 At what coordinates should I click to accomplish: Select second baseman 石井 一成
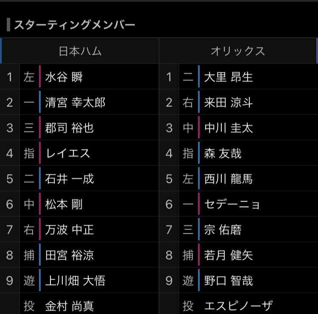[70, 179]
